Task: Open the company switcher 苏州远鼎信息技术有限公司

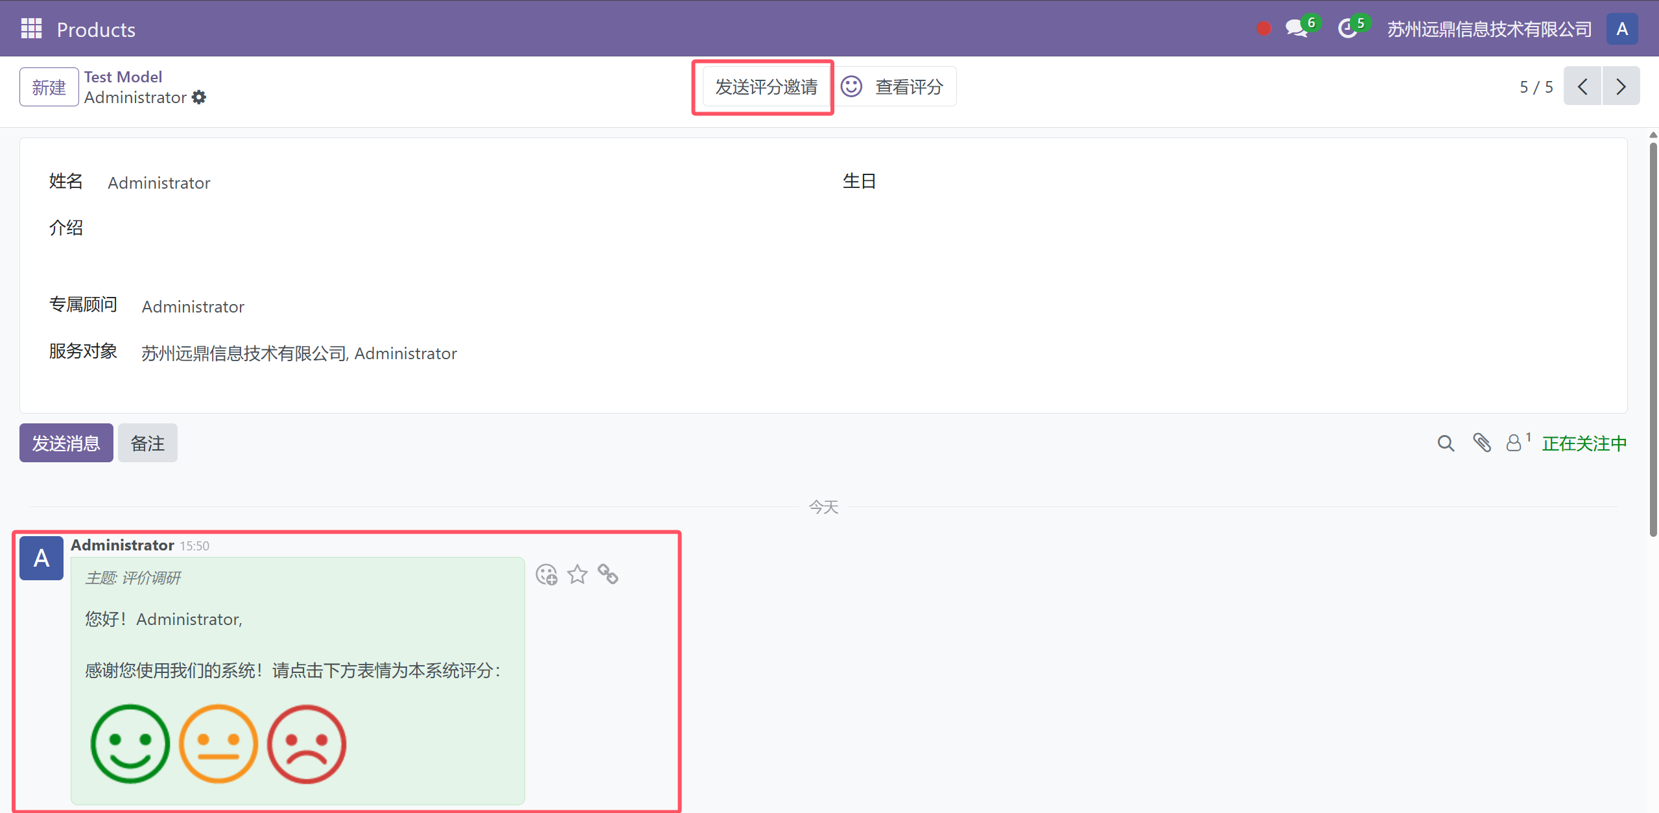Action: (1489, 29)
